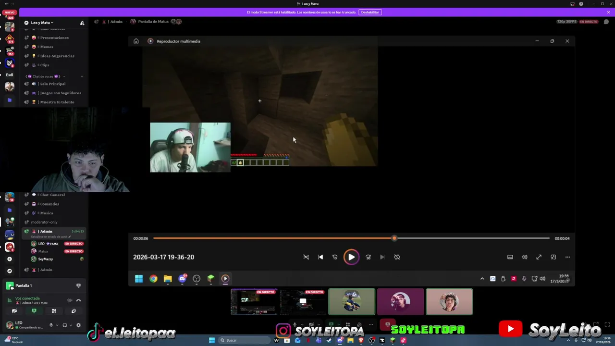Open Chrome in streamed taskbar

point(153,279)
